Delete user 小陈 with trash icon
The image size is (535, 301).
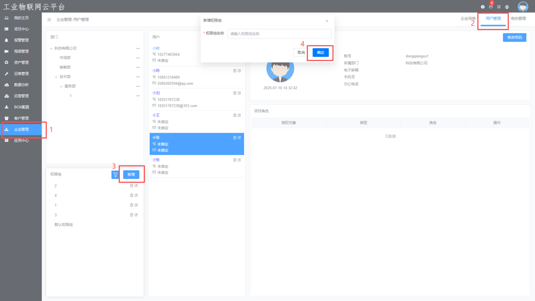pos(235,71)
